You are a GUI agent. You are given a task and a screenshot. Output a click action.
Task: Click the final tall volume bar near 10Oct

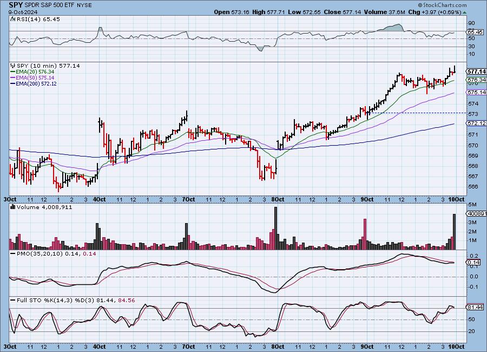(x=455, y=232)
